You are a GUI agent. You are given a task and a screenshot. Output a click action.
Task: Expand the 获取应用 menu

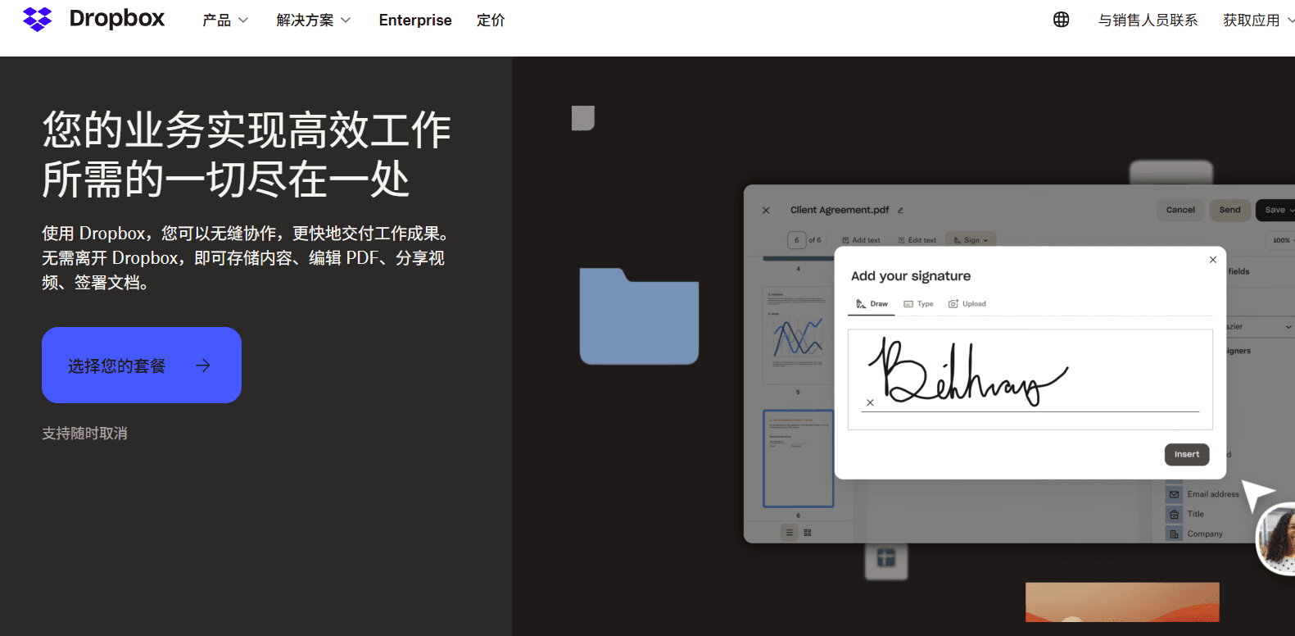click(1258, 20)
